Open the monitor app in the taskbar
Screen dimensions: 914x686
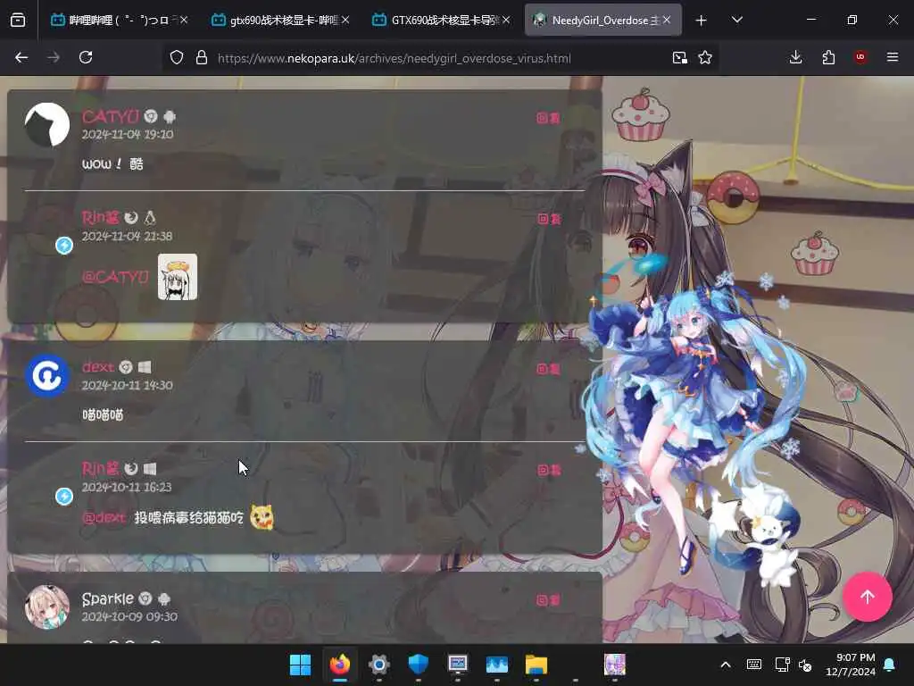click(458, 665)
